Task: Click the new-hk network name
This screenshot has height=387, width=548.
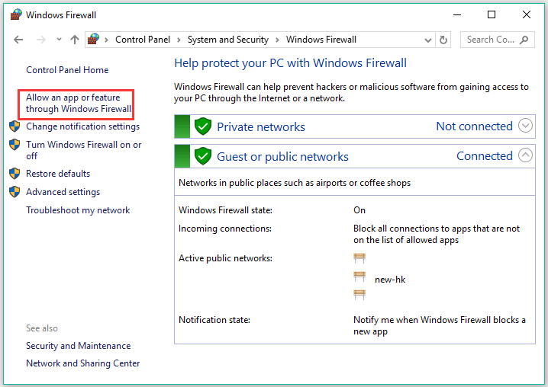Action: 390,280
